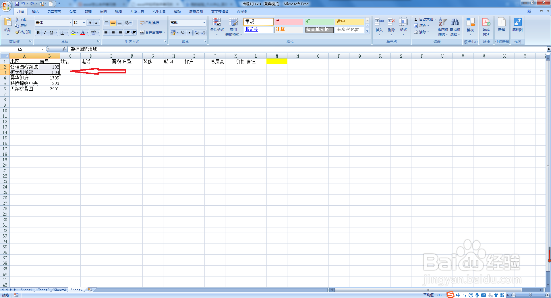Viewport: 551px width, 298px height.
Task: Apply fill color bucket
Action: pos(74,33)
